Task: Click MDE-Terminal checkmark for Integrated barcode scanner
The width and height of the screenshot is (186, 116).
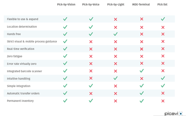Action: coord(142,71)
